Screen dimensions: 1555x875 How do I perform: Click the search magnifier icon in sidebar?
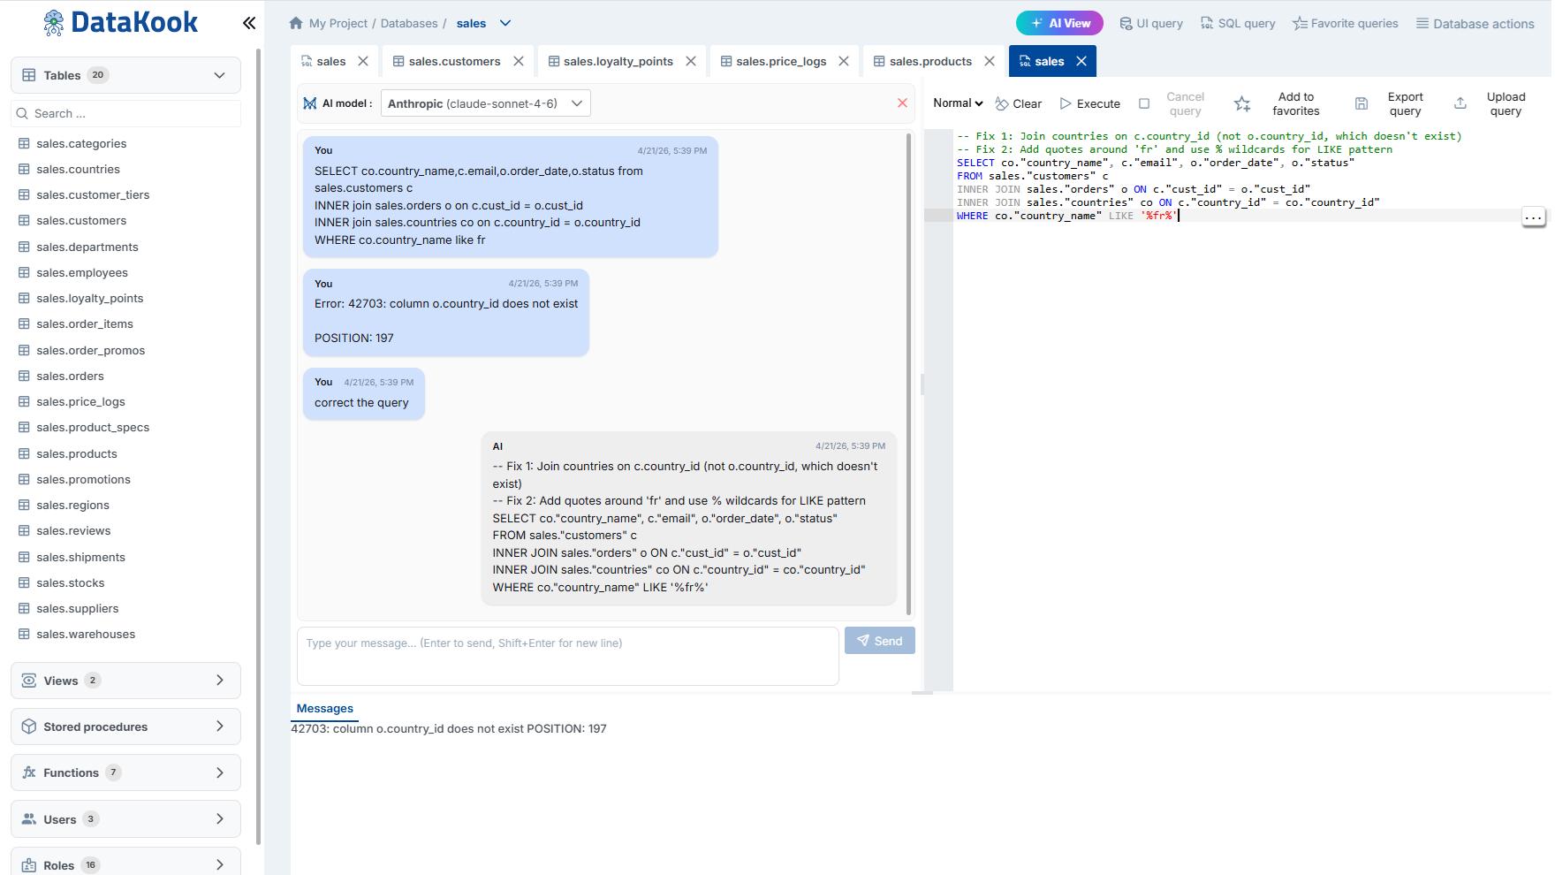[22, 114]
